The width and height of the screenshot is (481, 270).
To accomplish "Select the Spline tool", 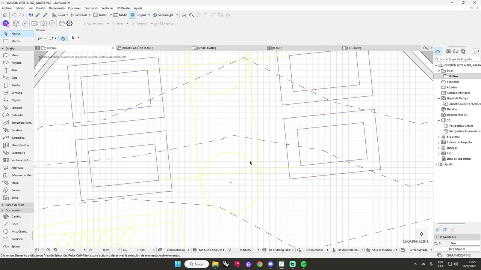I will [x=17, y=246].
